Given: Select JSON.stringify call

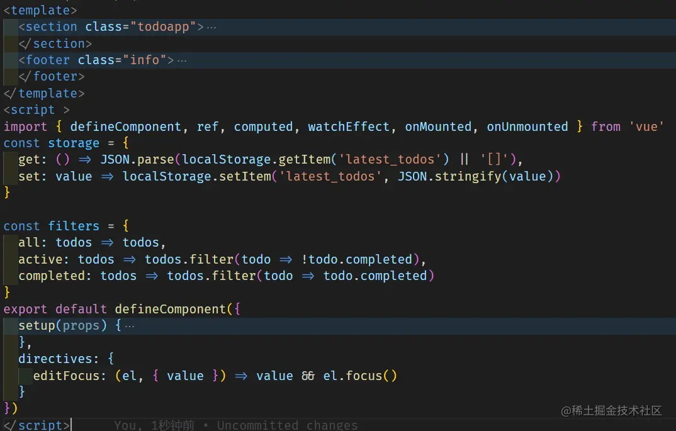Looking at the screenshot, I should (x=449, y=176).
